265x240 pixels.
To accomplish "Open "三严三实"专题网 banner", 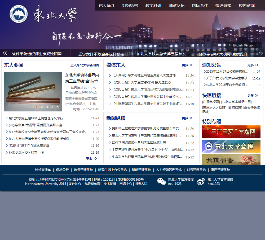I will [231, 132].
